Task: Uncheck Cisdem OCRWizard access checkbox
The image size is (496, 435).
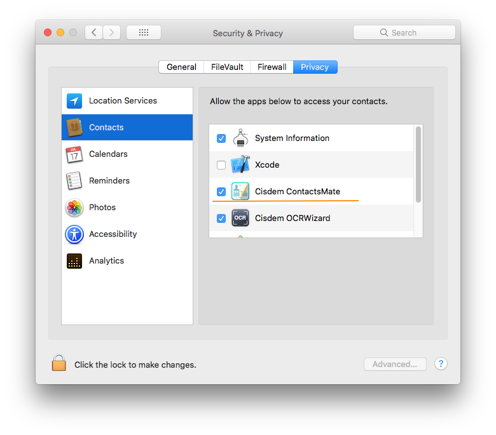Action: pos(221,218)
